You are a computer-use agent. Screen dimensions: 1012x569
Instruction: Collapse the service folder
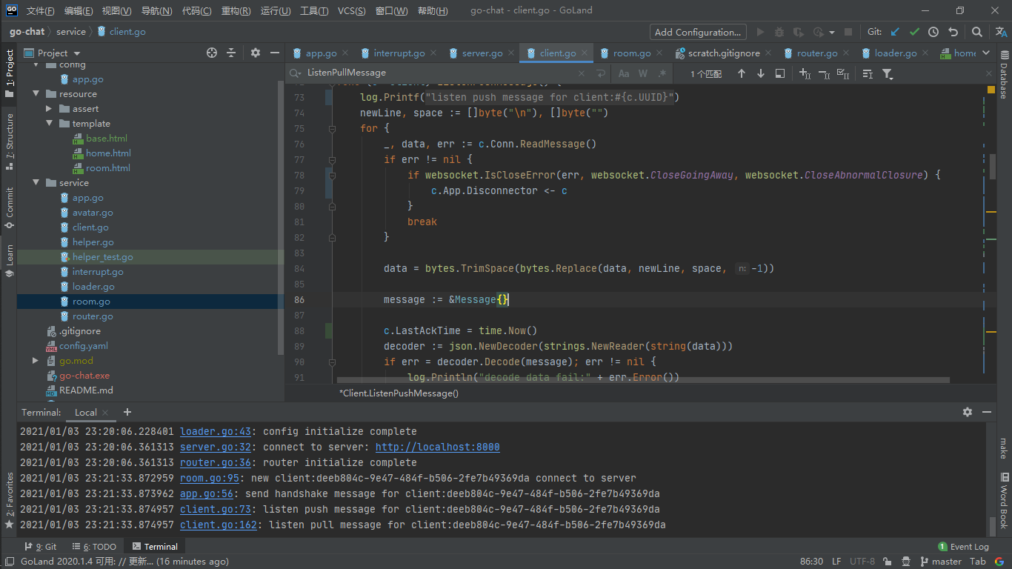36,183
